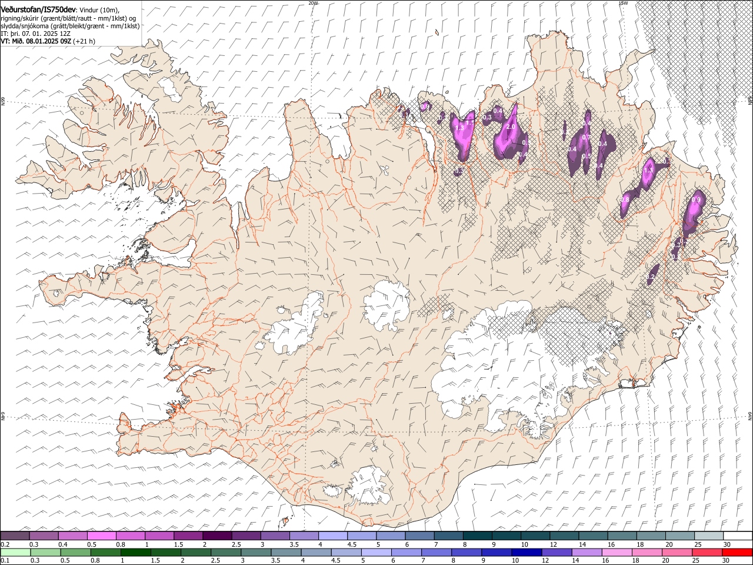Select the 2.5 swatch in the lower rain legend
The width and height of the screenshot is (753, 565).
point(225,552)
